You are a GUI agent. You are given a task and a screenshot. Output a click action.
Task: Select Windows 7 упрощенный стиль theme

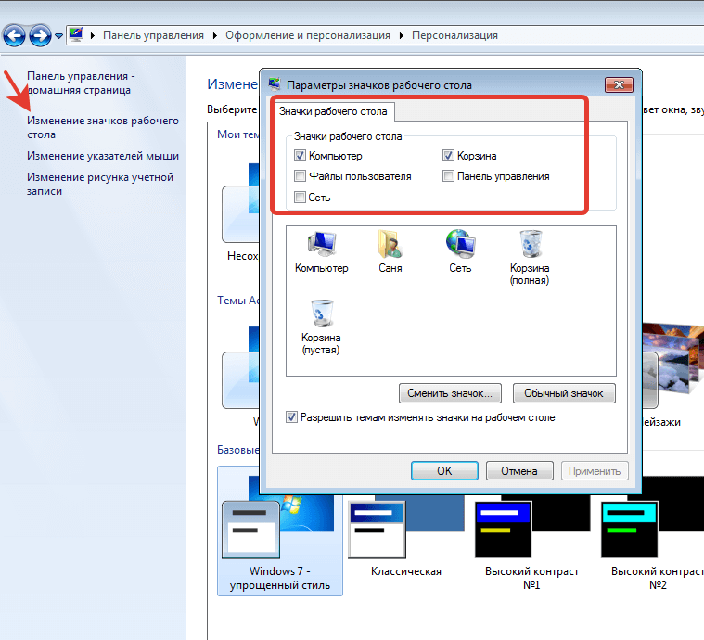[280, 531]
